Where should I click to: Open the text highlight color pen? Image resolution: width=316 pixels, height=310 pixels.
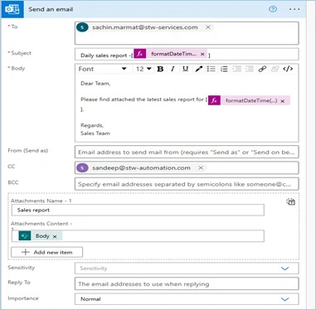point(198,69)
